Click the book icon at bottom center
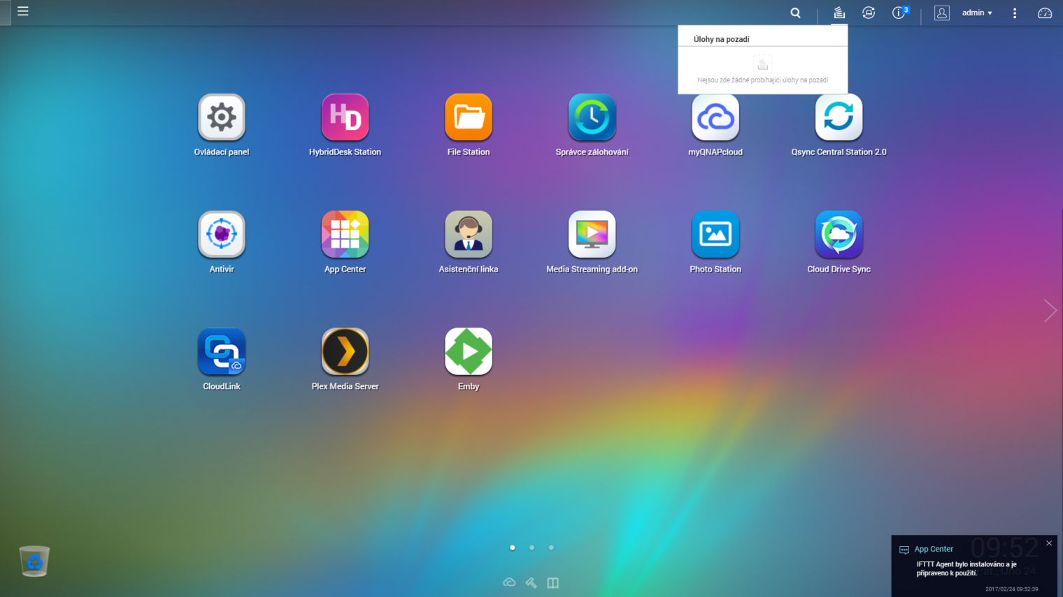Image resolution: width=1063 pixels, height=597 pixels. [x=553, y=582]
